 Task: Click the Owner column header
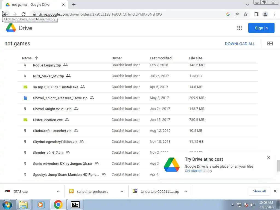(x=116, y=58)
